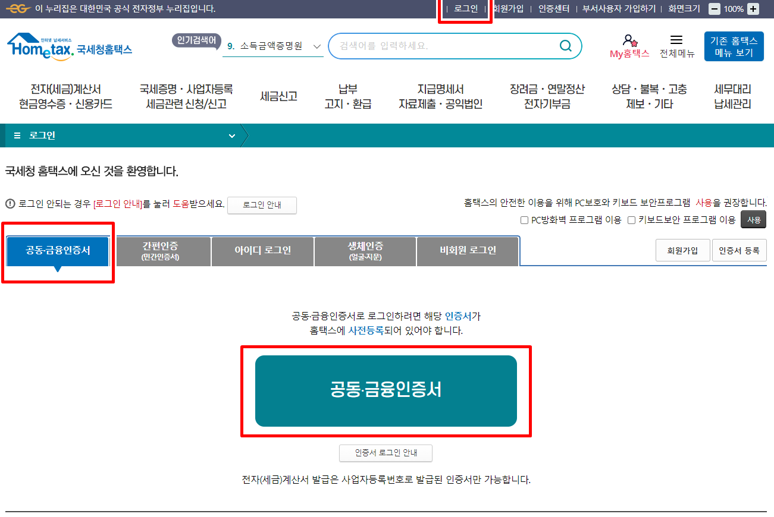
Task: Open My홈택스 user icon
Action: tap(629, 40)
